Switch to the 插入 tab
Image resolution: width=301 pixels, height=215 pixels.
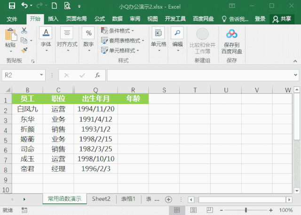[53, 19]
